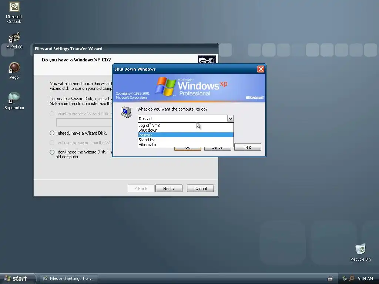Activate Files and Settings Transfer taskbar button

[68, 278]
